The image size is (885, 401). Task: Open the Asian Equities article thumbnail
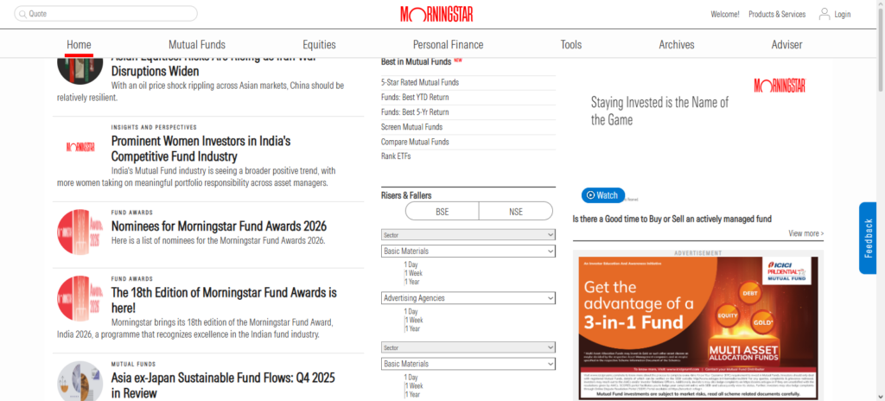80,71
